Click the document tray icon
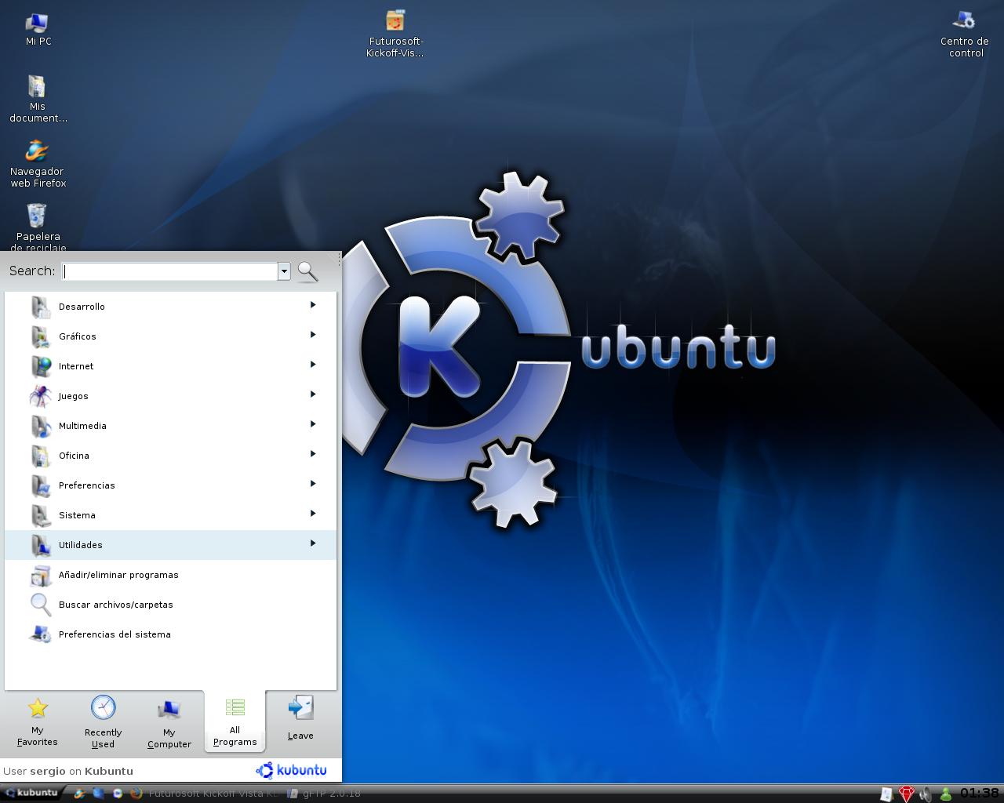Screen dimensions: 1004x803 pos(886,794)
